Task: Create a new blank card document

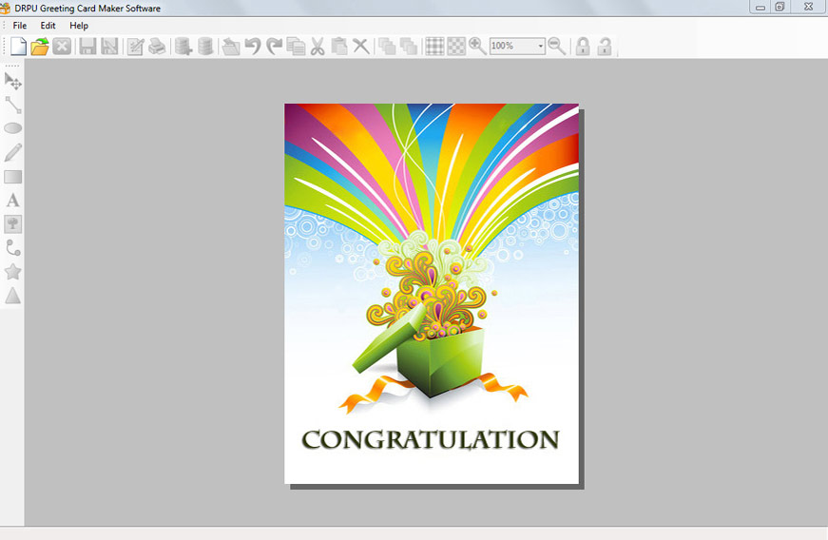Action: pyautogui.click(x=18, y=47)
